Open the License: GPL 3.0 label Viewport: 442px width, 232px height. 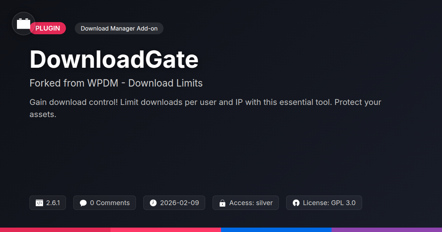click(329, 203)
